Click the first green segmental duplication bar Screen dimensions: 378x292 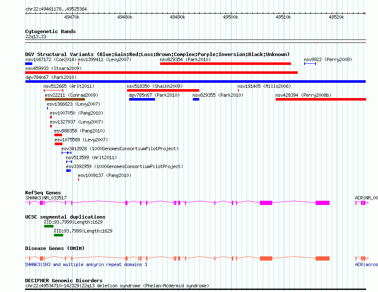[49, 226]
